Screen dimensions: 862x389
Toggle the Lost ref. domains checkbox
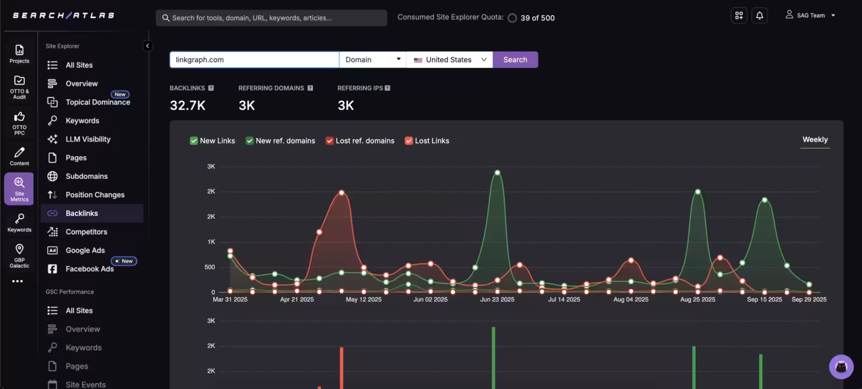point(329,141)
